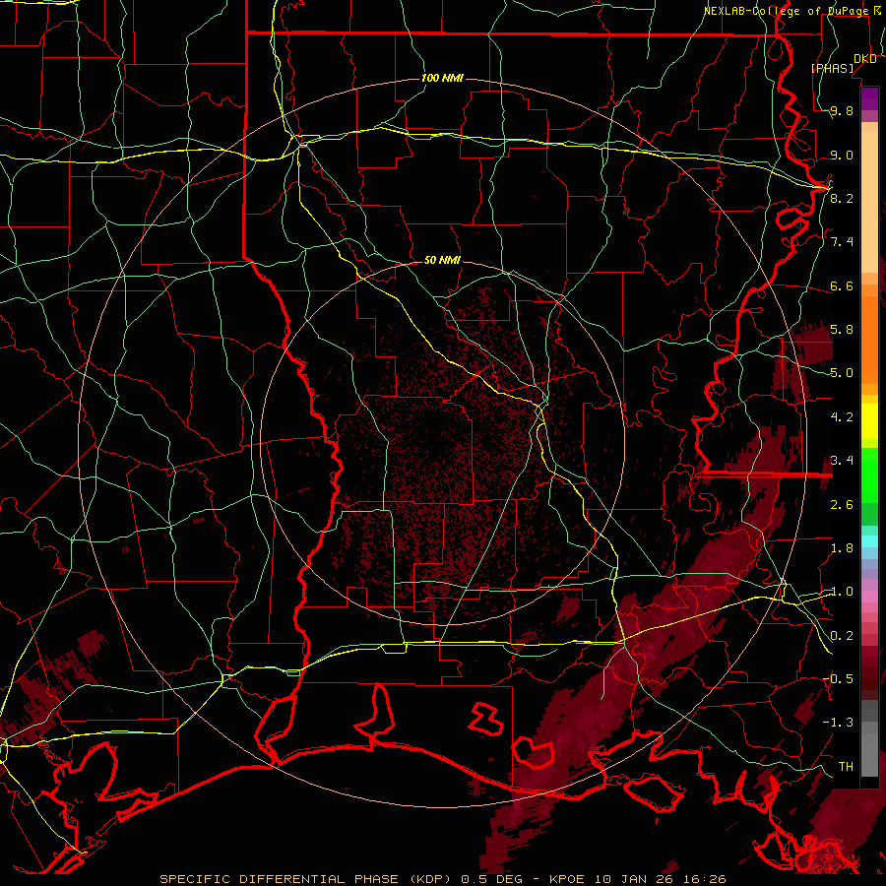Image resolution: width=886 pixels, height=886 pixels.
Task: Click the 7.4 legend value
Action: 842,242
